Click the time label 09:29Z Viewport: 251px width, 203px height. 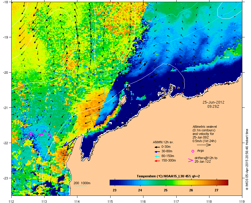(x=213, y=106)
